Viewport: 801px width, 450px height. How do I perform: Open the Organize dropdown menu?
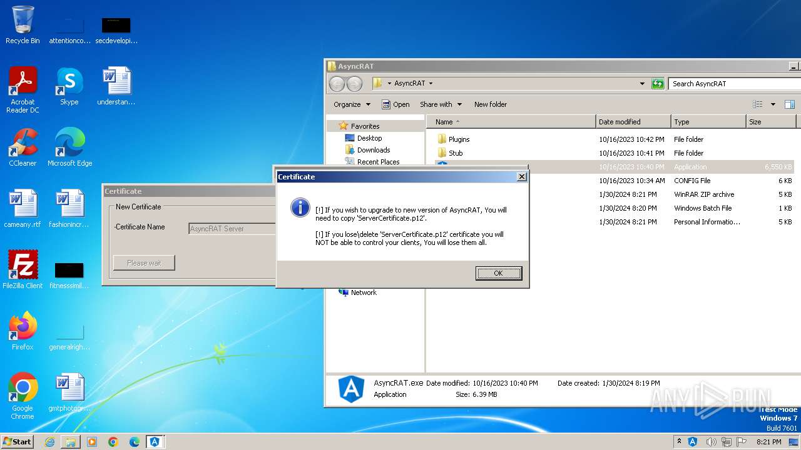352,104
